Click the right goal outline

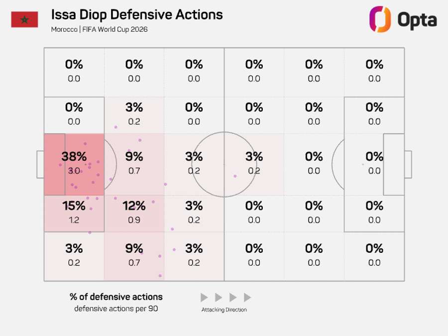pyautogui.click(x=408, y=165)
